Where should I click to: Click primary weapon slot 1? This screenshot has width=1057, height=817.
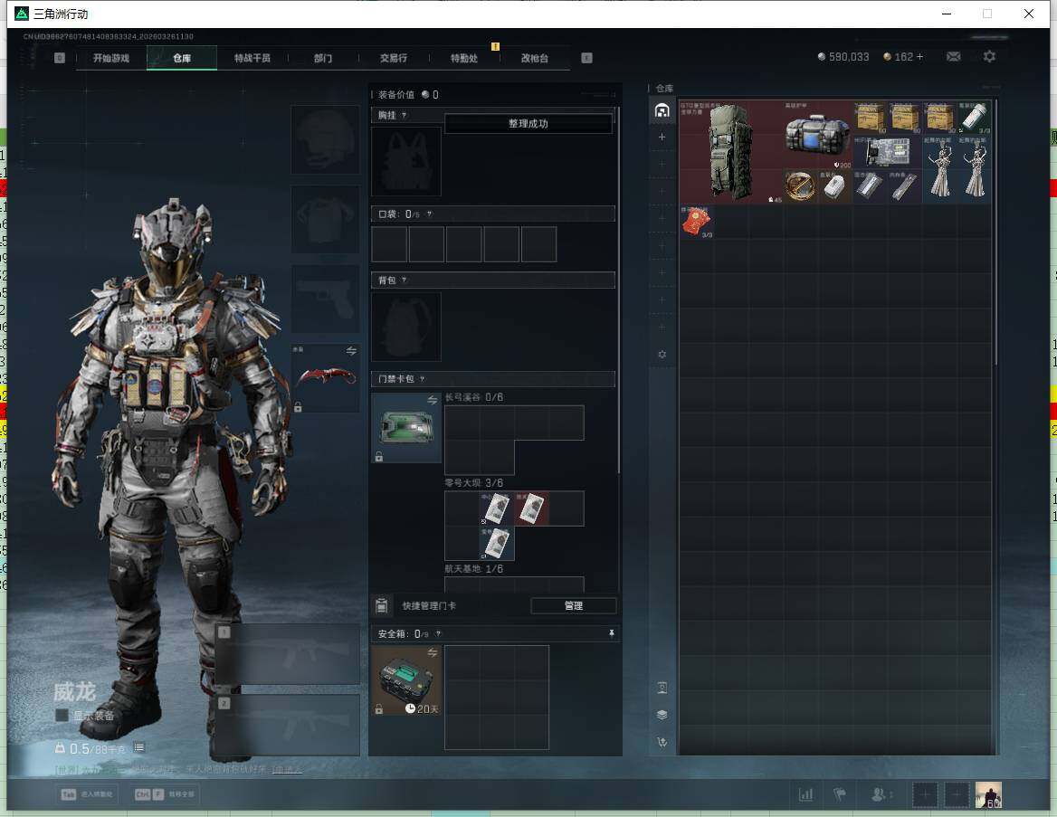pos(288,654)
